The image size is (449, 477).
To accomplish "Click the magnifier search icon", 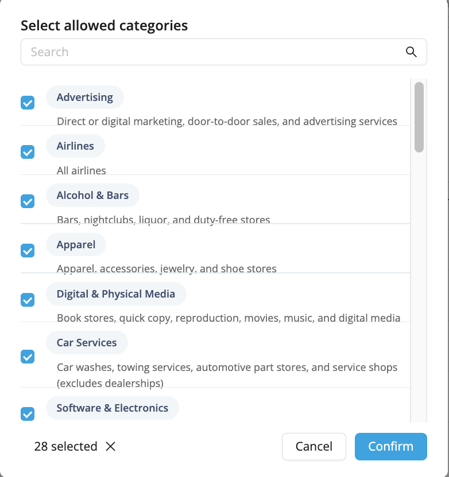I will [411, 52].
